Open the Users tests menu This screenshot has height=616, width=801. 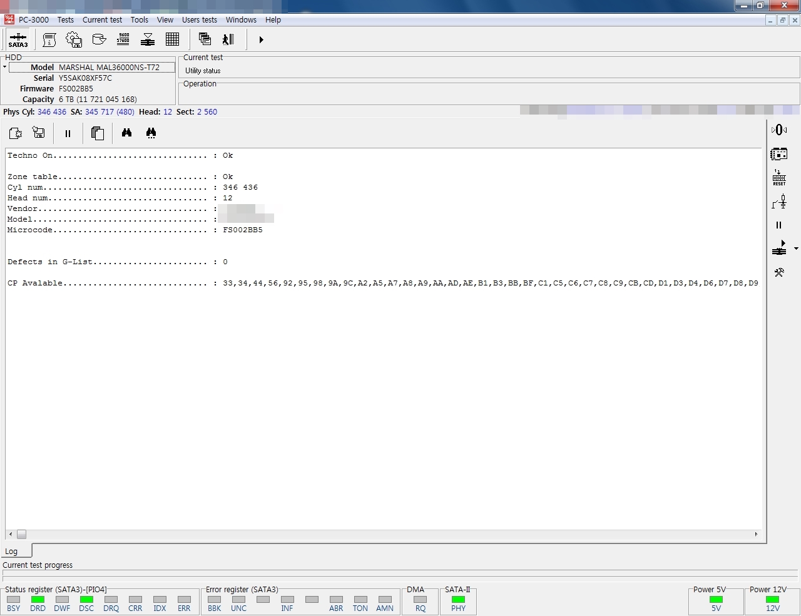200,20
